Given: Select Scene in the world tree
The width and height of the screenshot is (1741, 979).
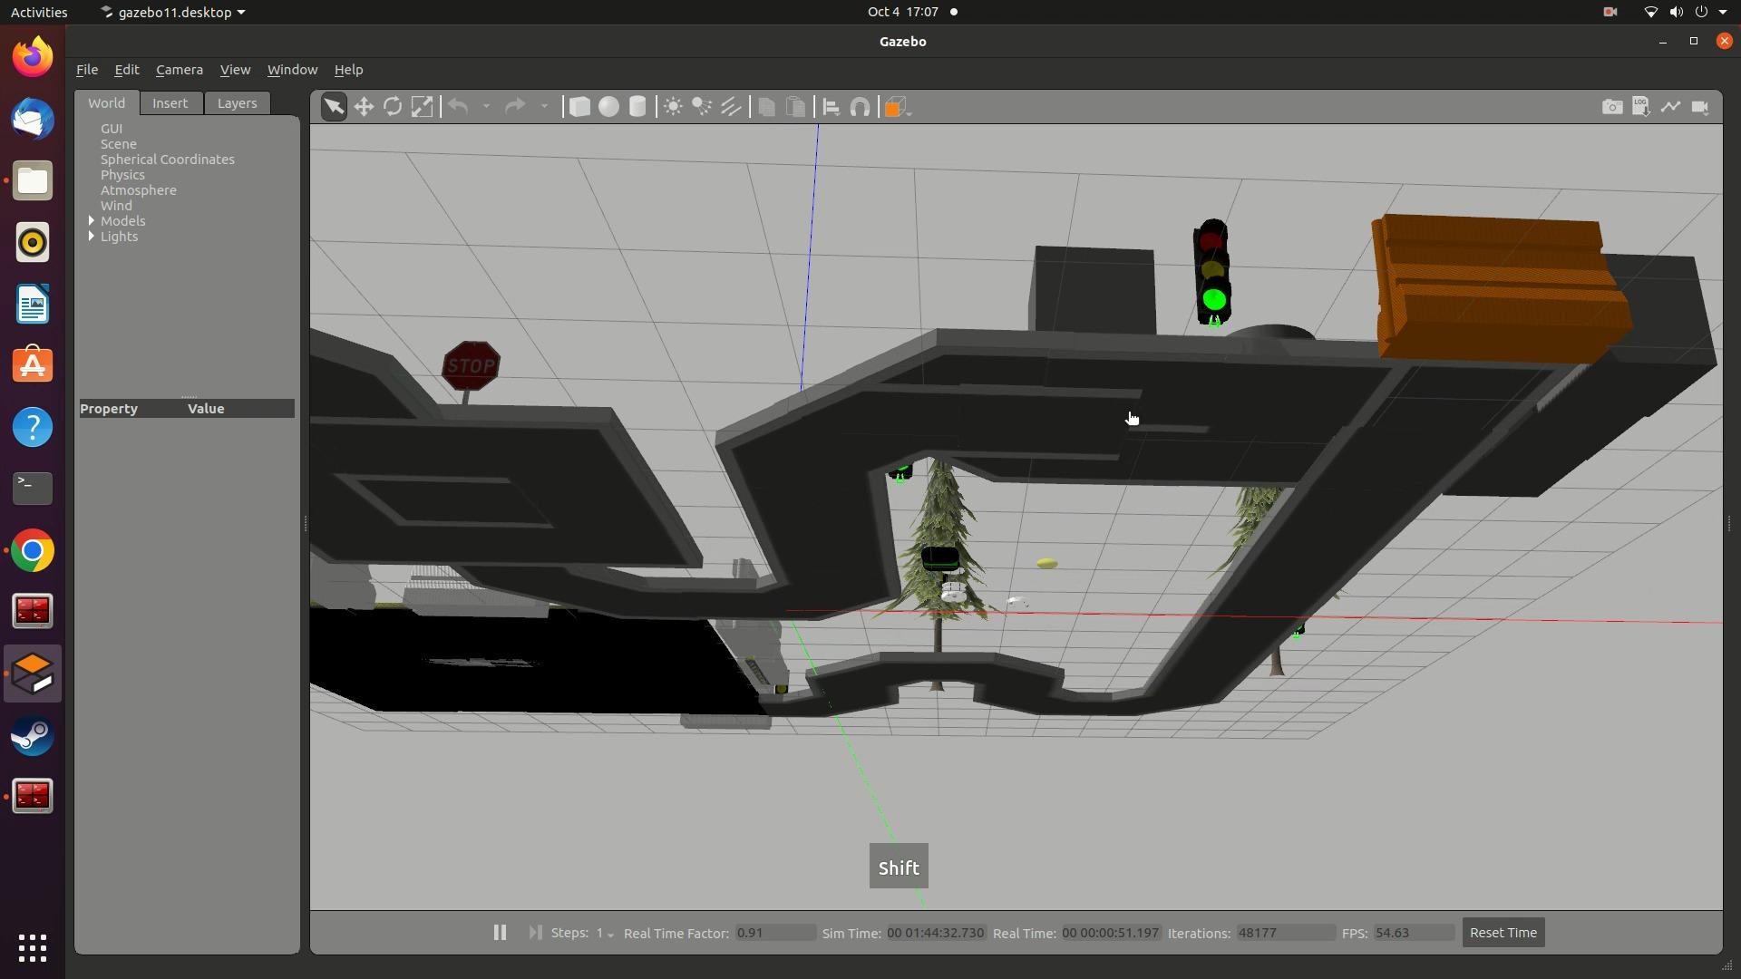Looking at the screenshot, I should [x=119, y=144].
